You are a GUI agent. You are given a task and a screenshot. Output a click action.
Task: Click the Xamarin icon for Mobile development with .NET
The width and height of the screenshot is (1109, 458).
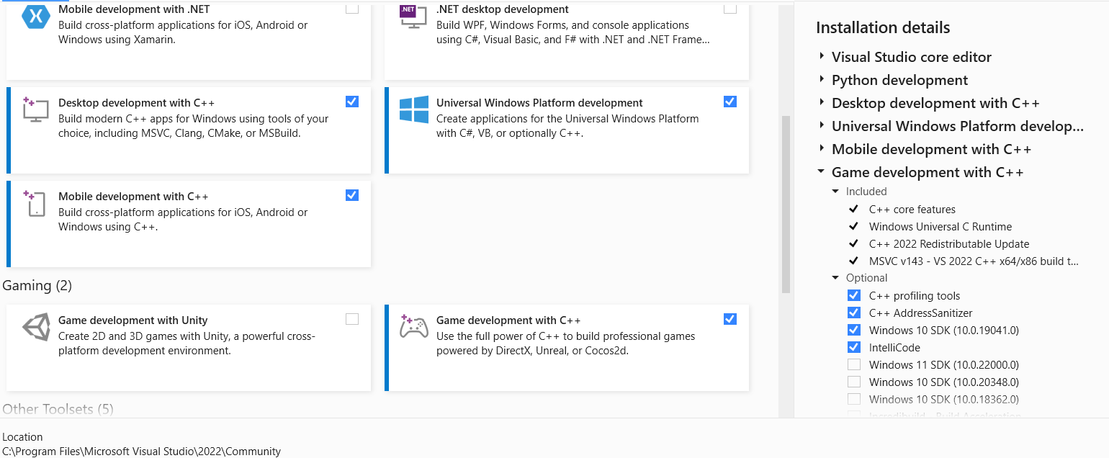pyautogui.click(x=35, y=17)
